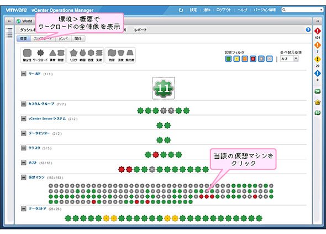Collapse the クラスタ section
Viewport: 326px width, 234px height.
click(x=24, y=148)
